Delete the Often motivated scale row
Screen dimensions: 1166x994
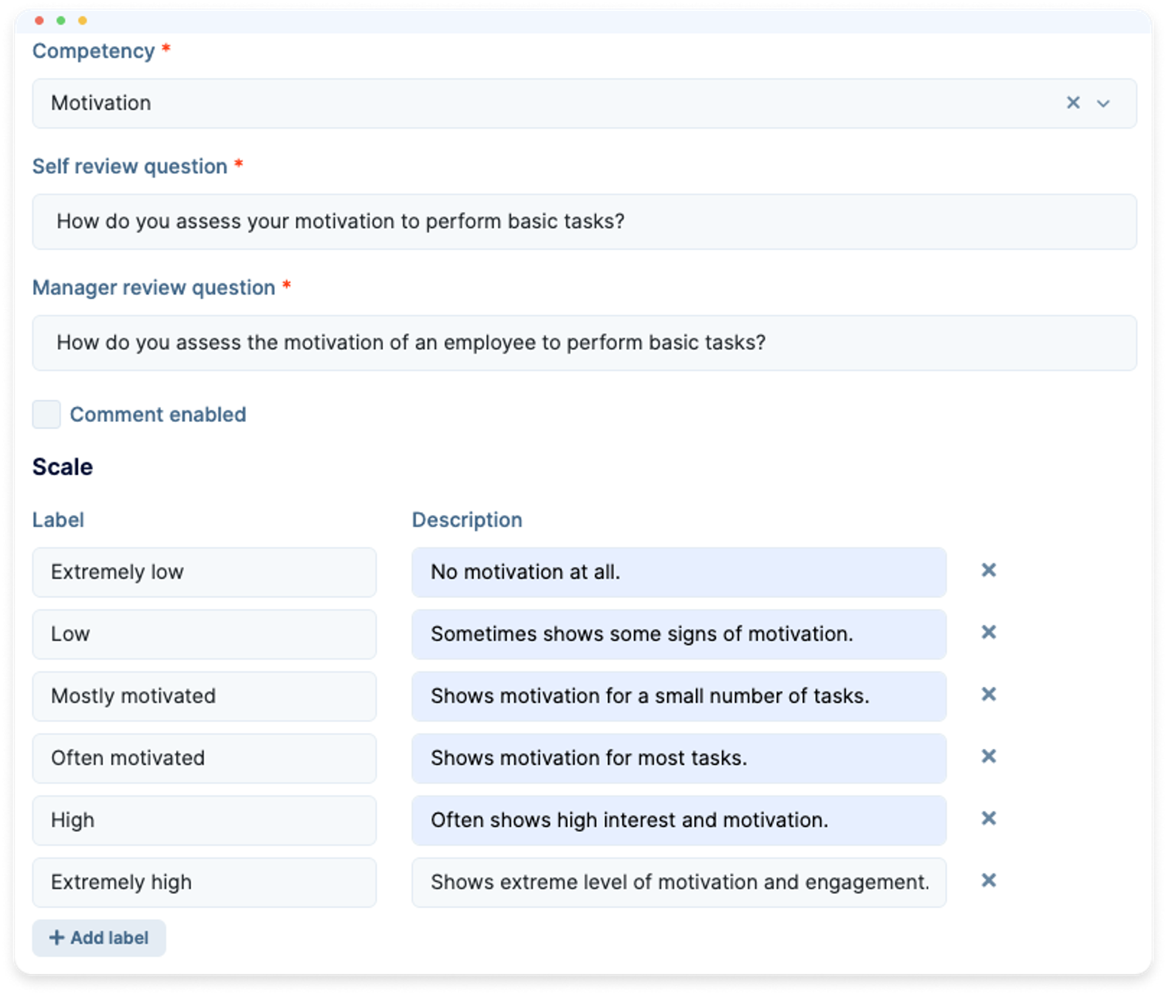988,756
